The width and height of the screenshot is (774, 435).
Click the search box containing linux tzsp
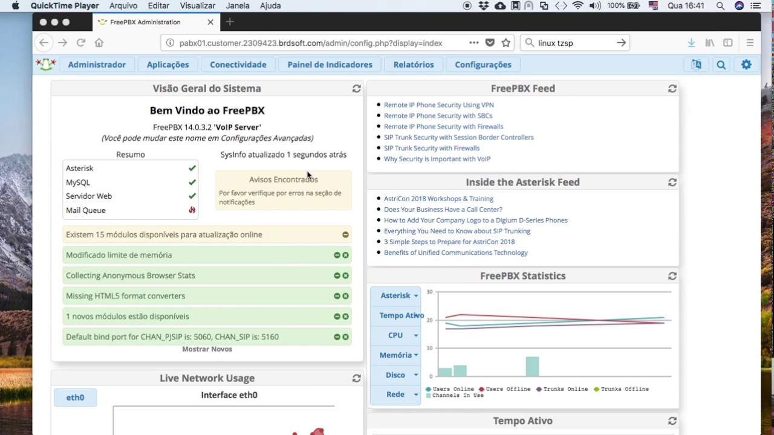click(574, 43)
